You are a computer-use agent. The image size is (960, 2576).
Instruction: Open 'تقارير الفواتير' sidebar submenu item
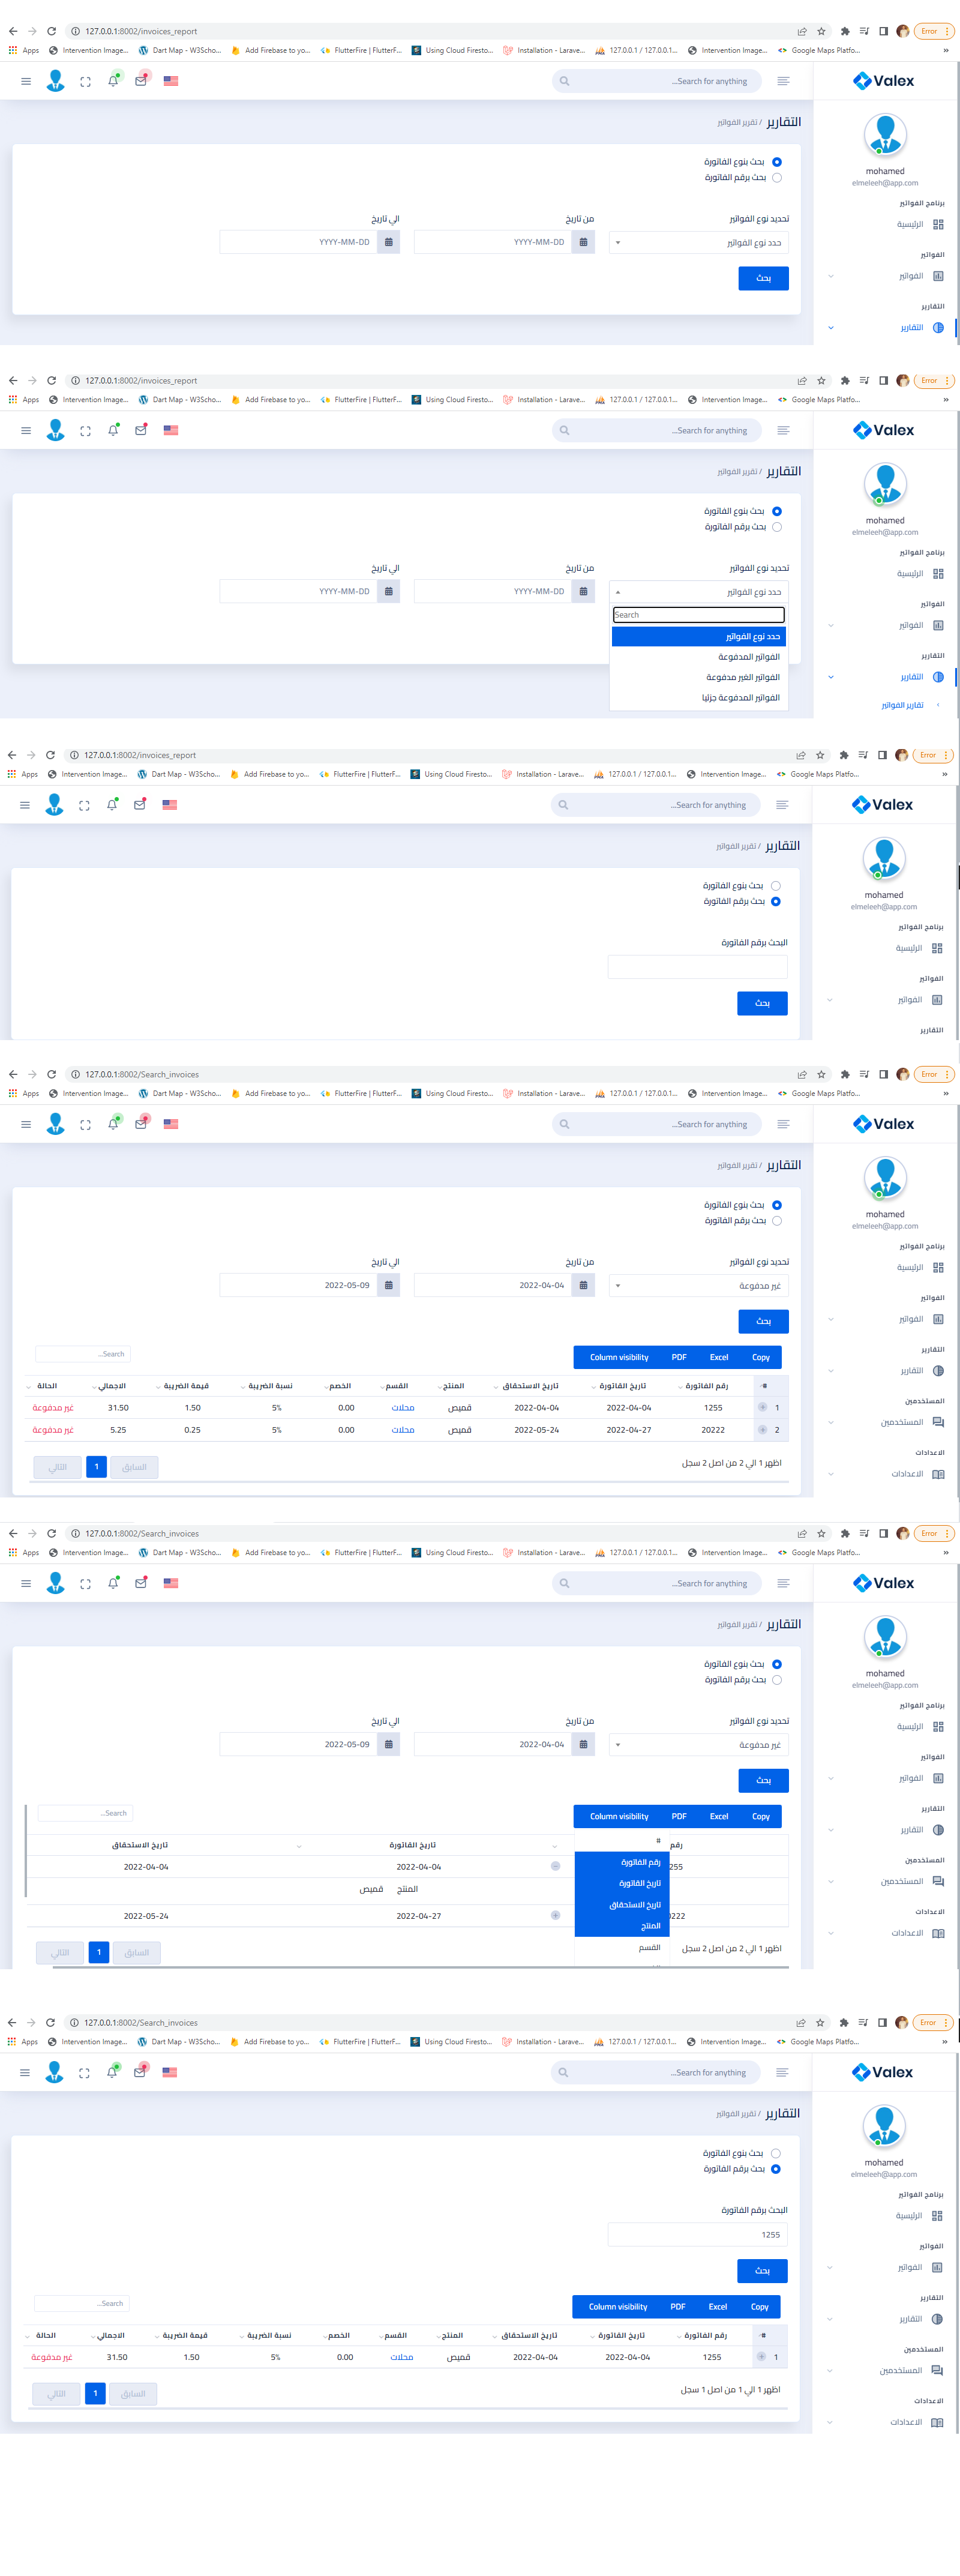pyautogui.click(x=902, y=705)
